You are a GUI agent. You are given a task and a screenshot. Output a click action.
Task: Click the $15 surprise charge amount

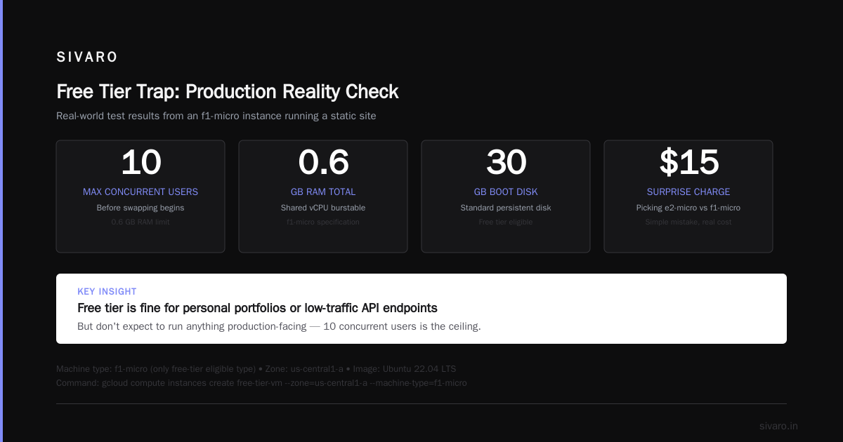click(x=688, y=163)
